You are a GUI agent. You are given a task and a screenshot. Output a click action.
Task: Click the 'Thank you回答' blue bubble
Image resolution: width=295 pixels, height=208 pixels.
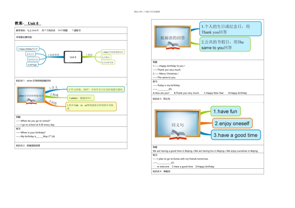[x=230, y=29]
